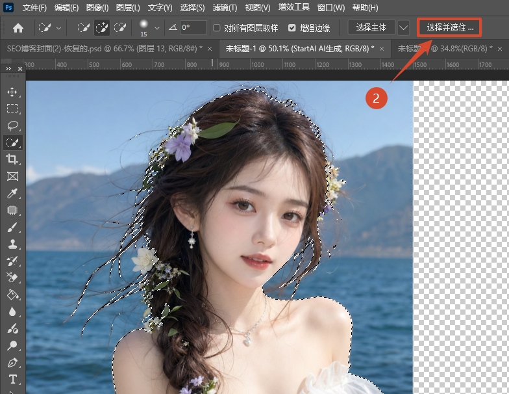Image resolution: width=509 pixels, height=394 pixels.
Task: Open the 滤镜(T) menu
Action: (x=225, y=8)
